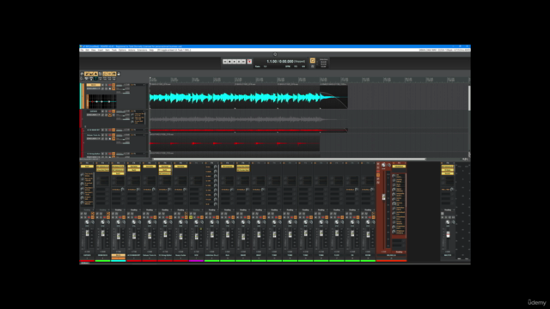
Task: Click the go-to-end transport button
Action: [243, 61]
